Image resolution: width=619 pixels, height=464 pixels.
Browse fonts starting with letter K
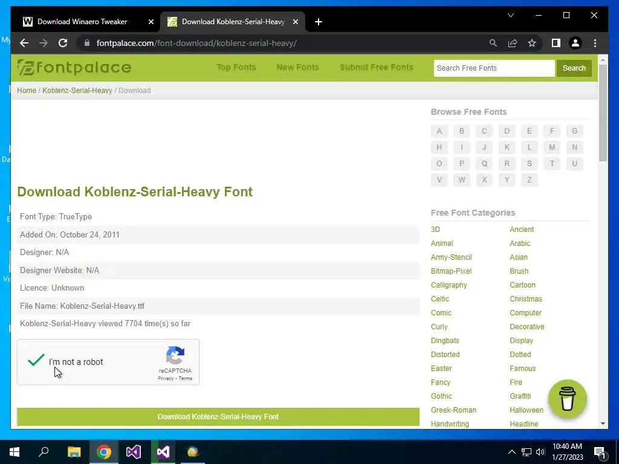[x=507, y=147]
